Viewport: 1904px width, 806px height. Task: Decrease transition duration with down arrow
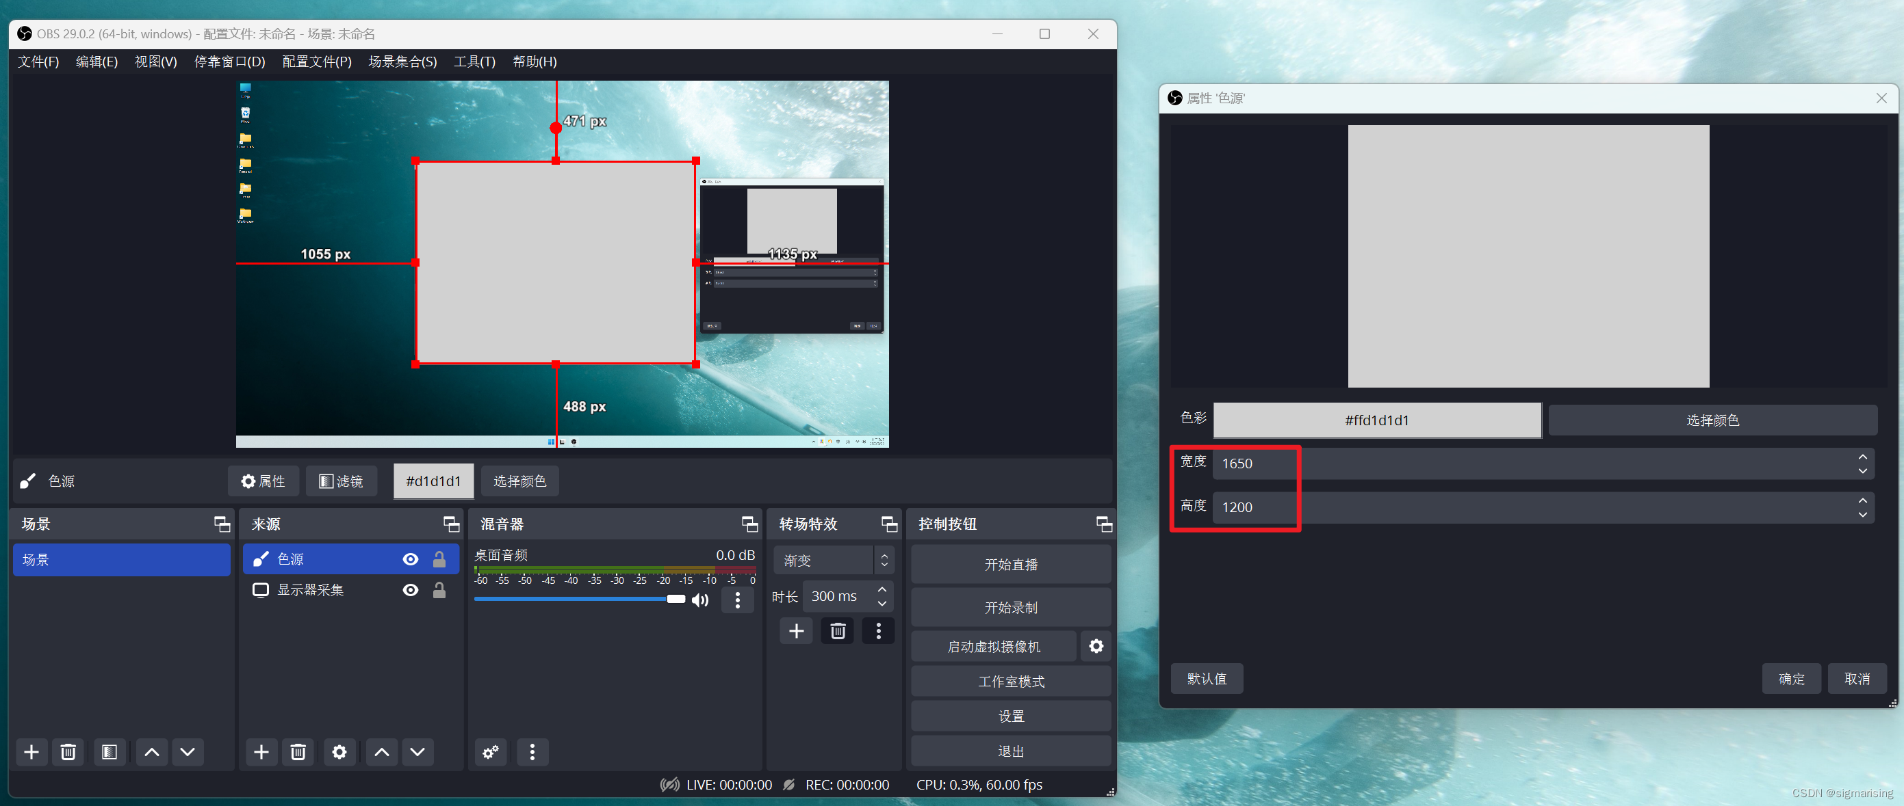pos(882,603)
